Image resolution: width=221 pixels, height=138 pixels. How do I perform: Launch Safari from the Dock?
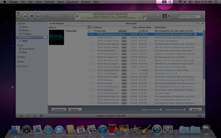click(48, 130)
